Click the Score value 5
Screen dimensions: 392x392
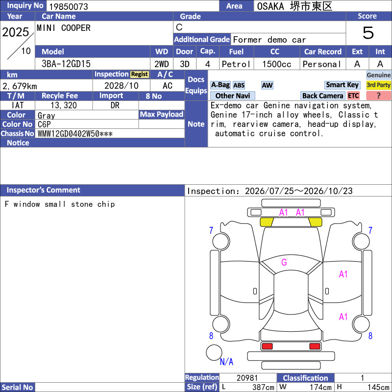[x=368, y=33]
